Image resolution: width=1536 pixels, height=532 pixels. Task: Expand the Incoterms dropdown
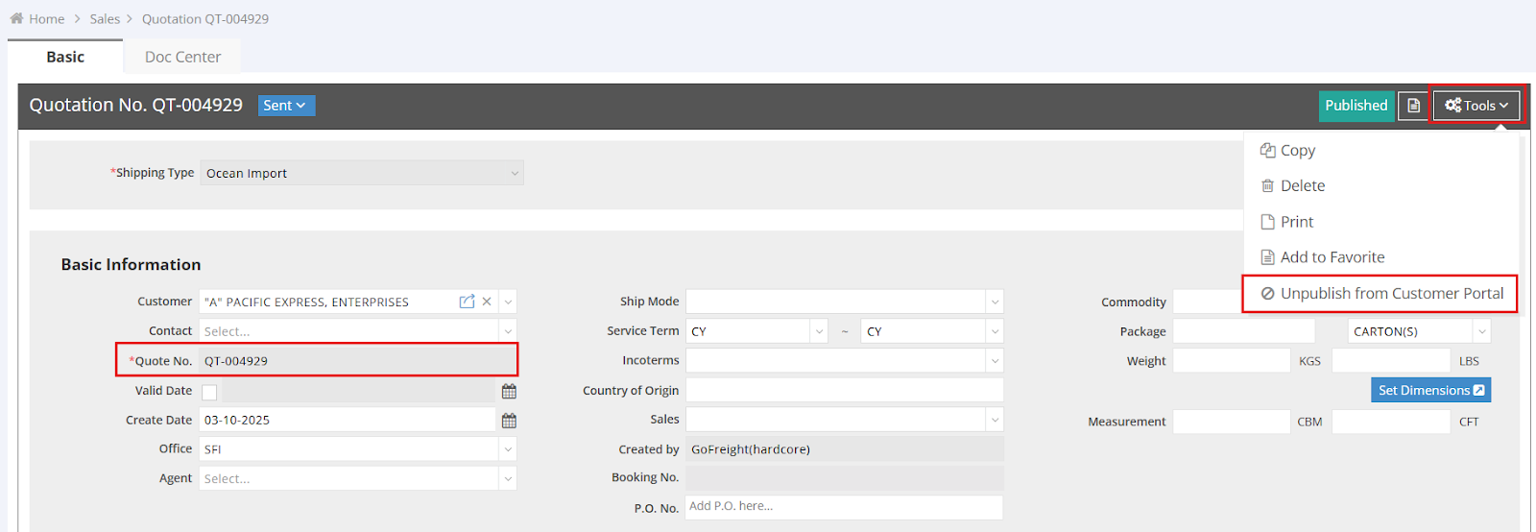pyautogui.click(x=844, y=361)
